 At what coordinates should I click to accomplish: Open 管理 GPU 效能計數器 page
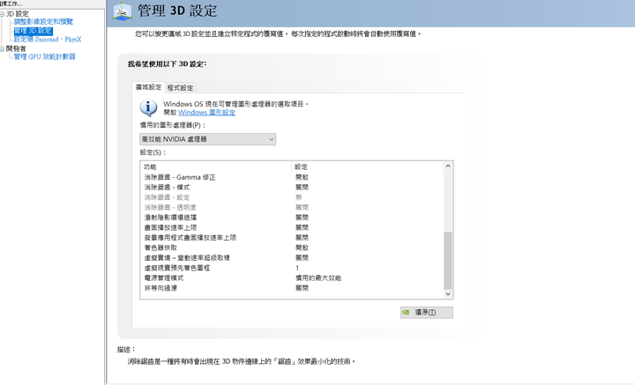click(x=45, y=56)
